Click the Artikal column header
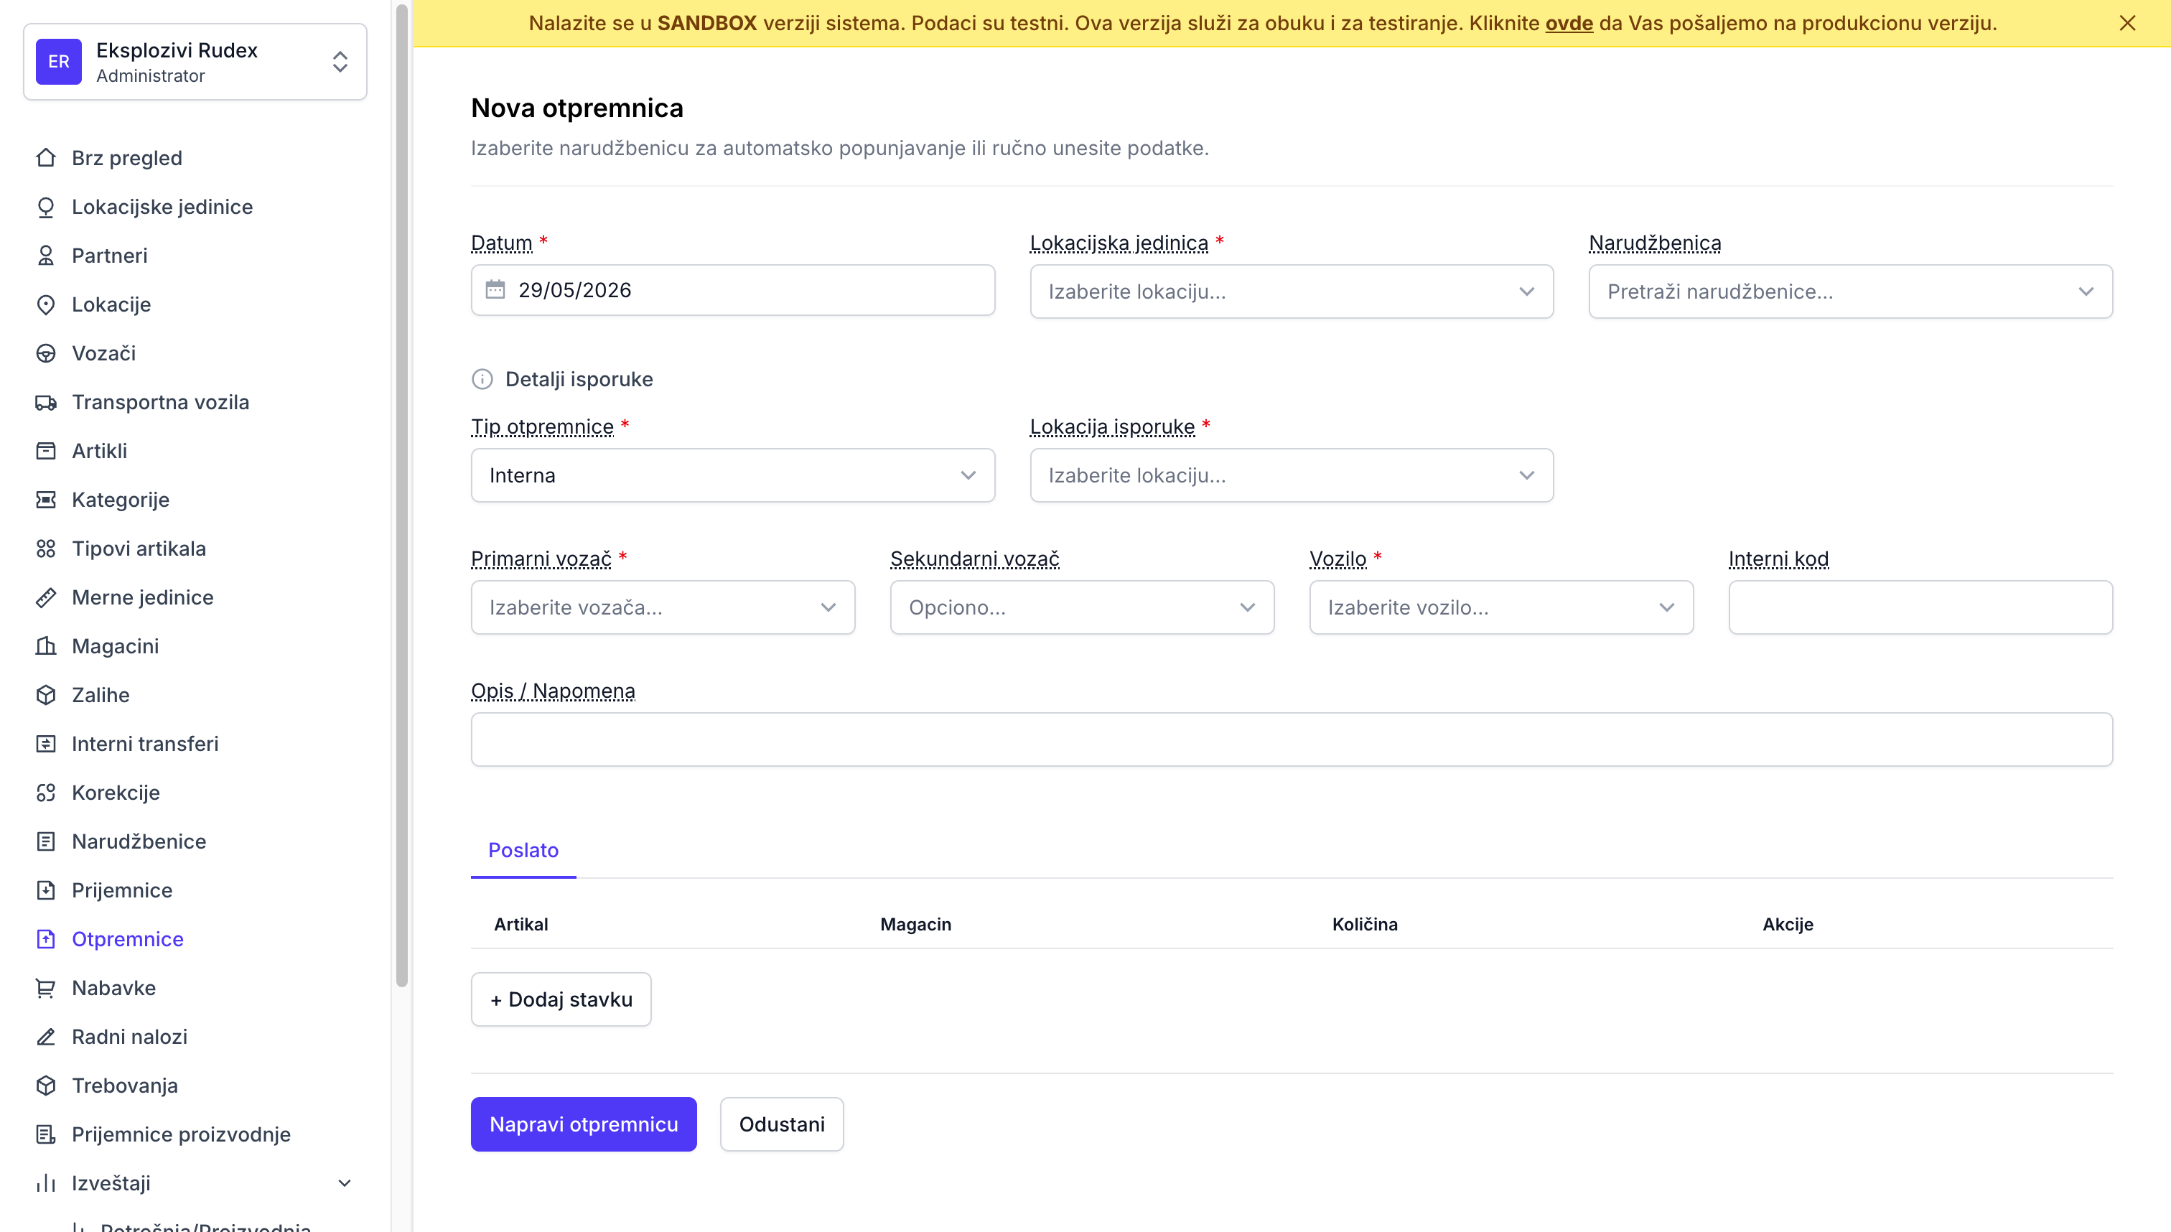This screenshot has height=1232, width=2171. pos(520,924)
